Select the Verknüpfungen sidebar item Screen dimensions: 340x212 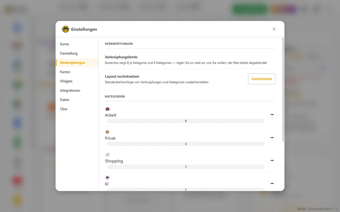click(77, 63)
